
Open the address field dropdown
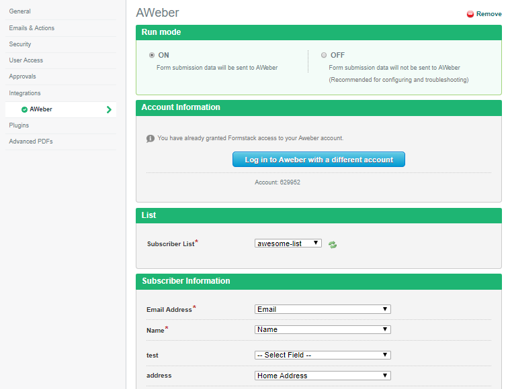tap(323, 376)
